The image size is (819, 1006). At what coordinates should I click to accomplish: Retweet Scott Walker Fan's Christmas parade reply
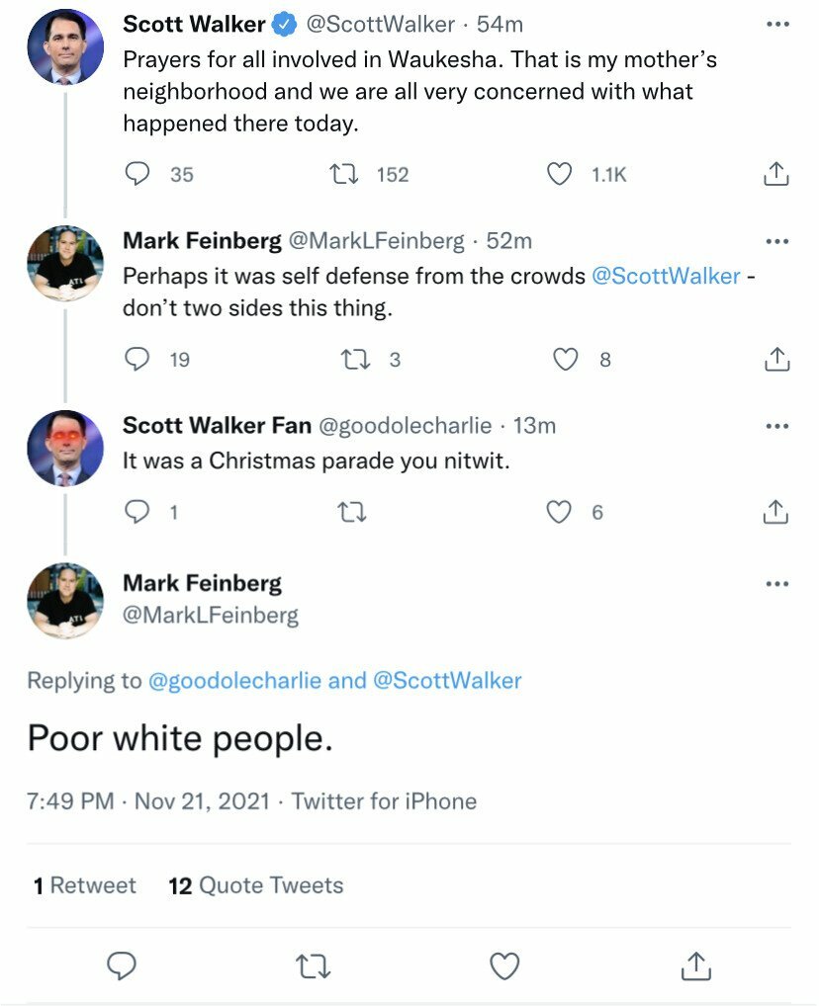click(x=349, y=512)
